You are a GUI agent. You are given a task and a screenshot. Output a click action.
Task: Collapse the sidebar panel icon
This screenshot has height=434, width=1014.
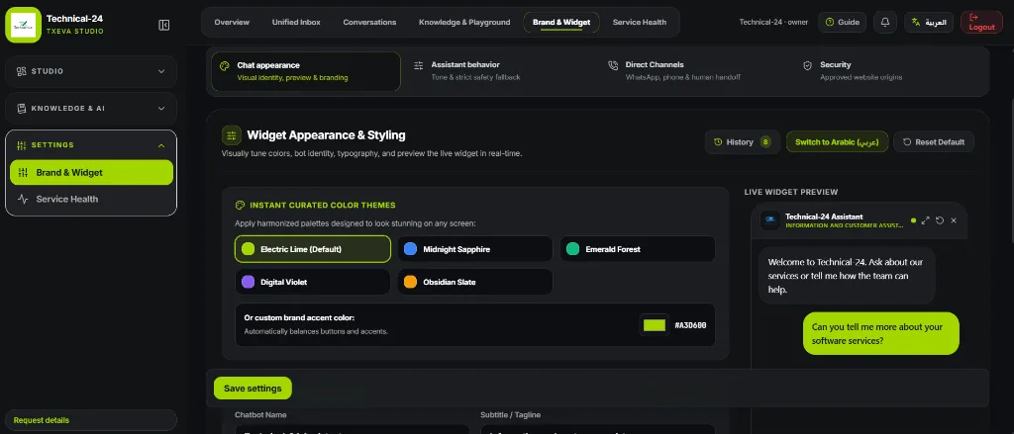pyautogui.click(x=164, y=25)
